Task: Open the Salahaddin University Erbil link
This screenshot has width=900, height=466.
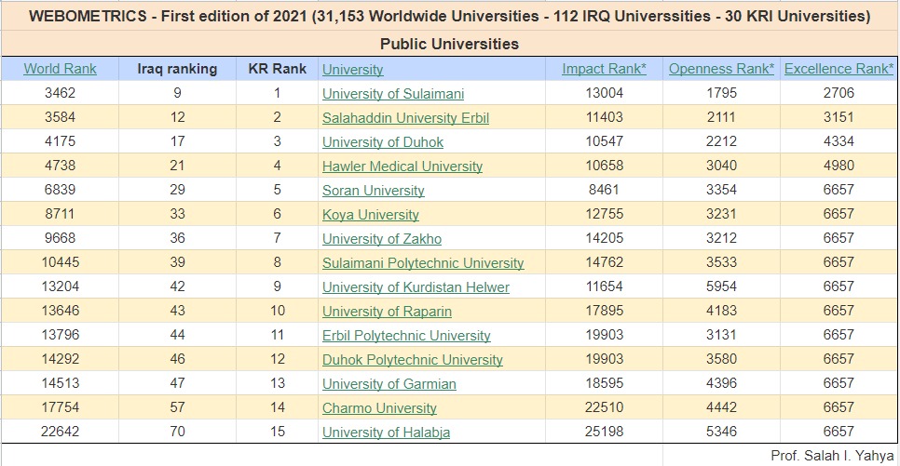Action: coord(405,117)
